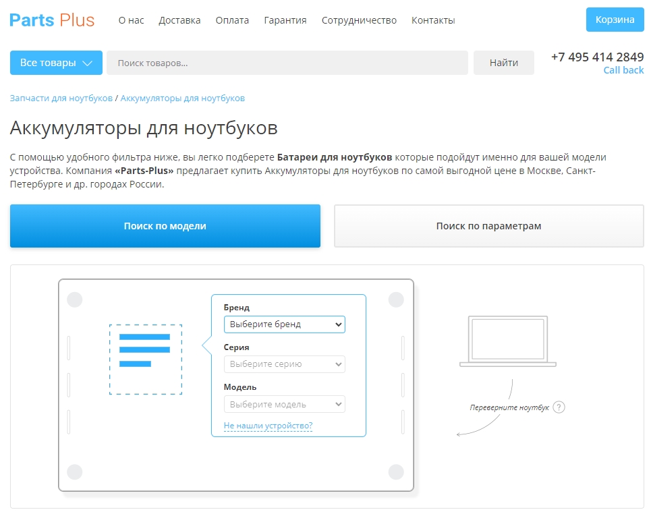Focus the Поиск товаров search field
The image size is (651, 514).
(x=287, y=63)
